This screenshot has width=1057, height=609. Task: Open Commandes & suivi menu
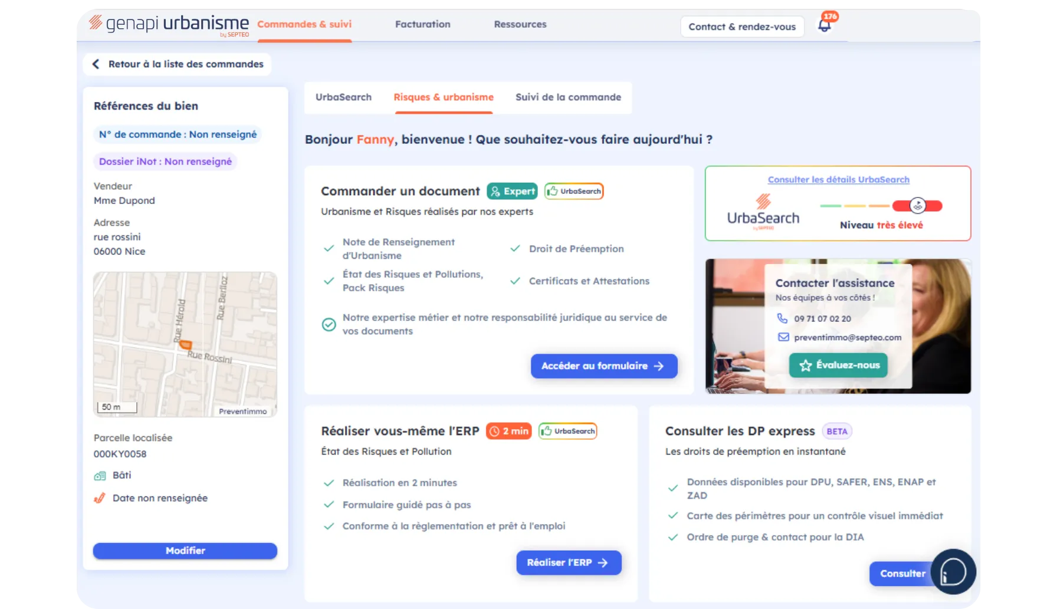(x=304, y=24)
